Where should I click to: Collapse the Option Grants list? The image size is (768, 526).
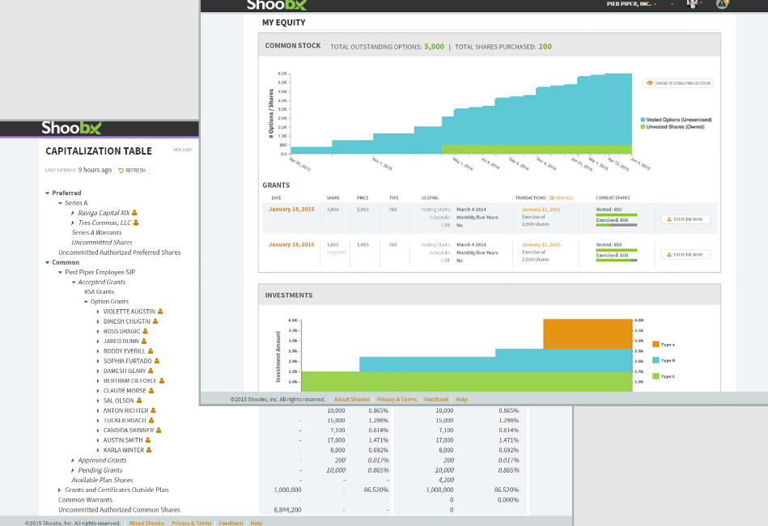pos(86,302)
